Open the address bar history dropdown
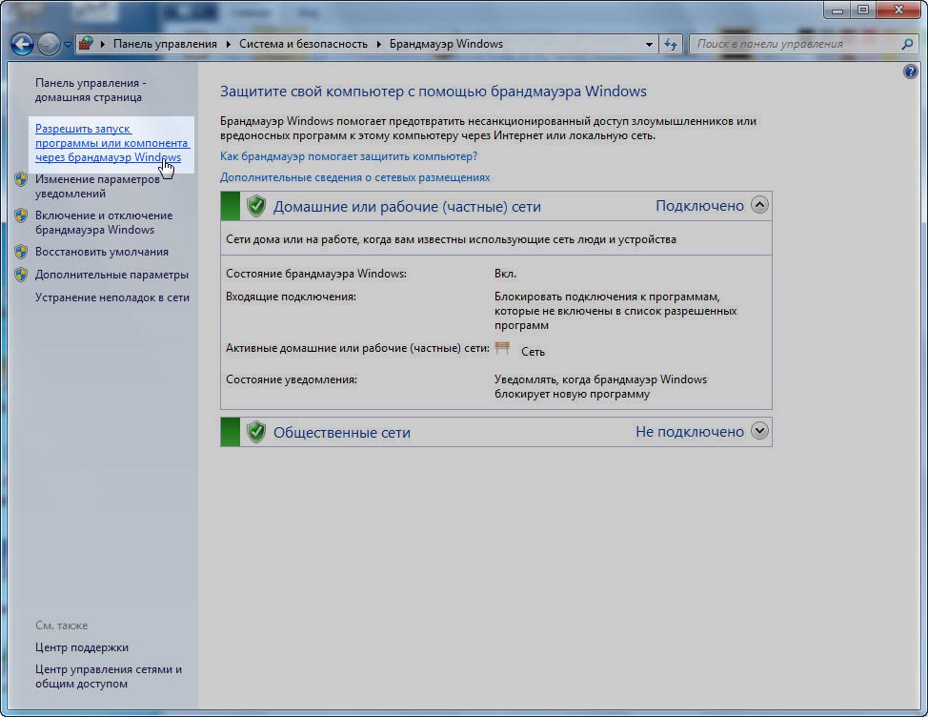 click(649, 44)
